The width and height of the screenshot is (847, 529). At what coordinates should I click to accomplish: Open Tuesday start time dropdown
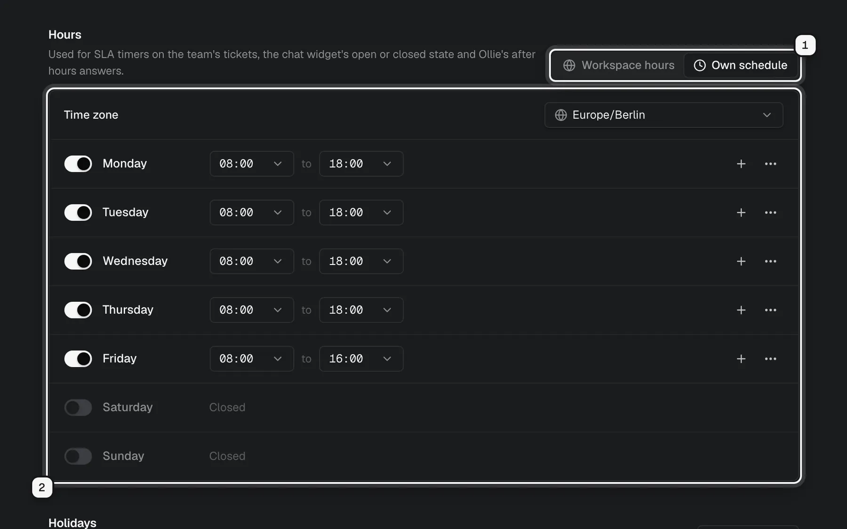coord(252,213)
